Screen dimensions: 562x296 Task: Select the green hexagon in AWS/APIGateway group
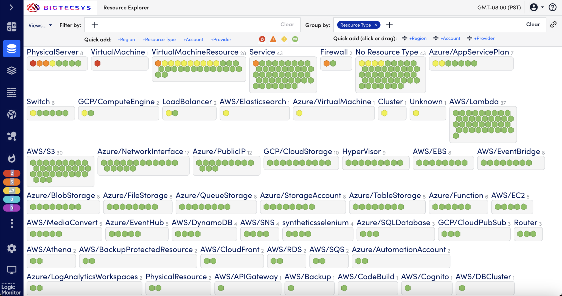[221, 288]
